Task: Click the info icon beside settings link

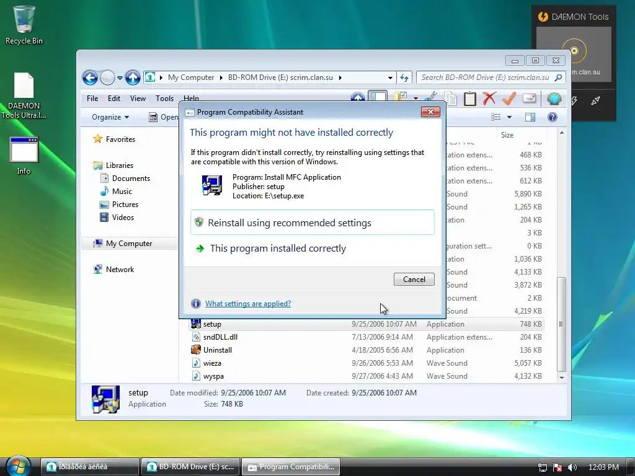Action: coord(195,304)
